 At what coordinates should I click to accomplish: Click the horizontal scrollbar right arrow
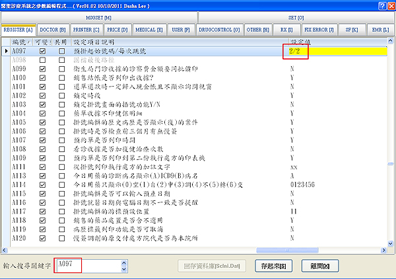(x=383, y=250)
